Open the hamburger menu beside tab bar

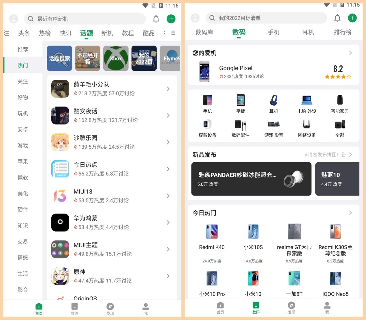tap(173, 33)
